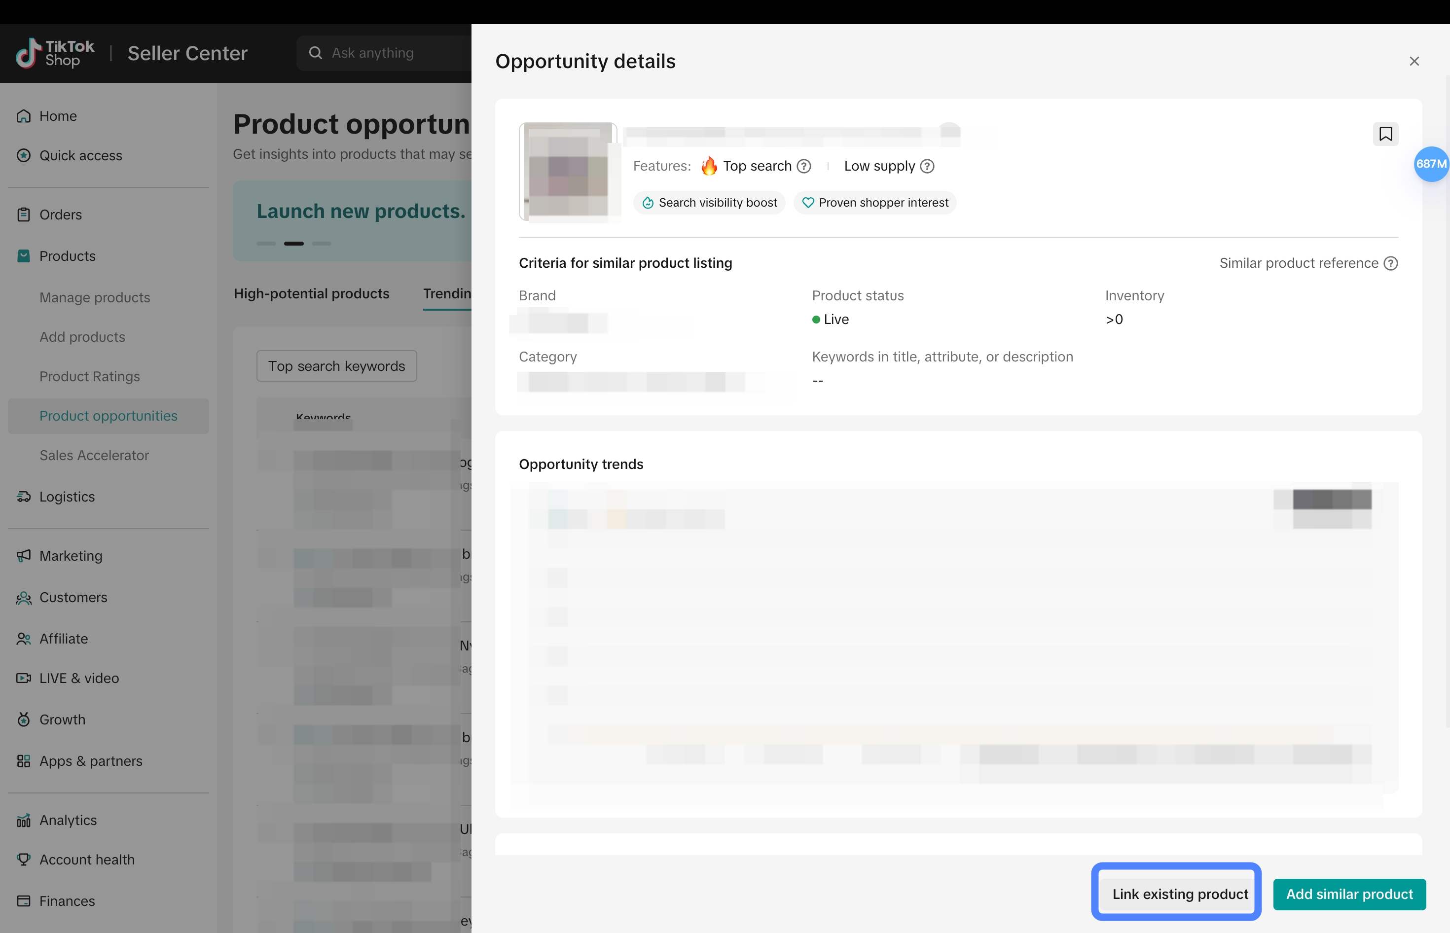Image resolution: width=1450 pixels, height=933 pixels.
Task: Click the Low supply help icon
Action: 927,166
